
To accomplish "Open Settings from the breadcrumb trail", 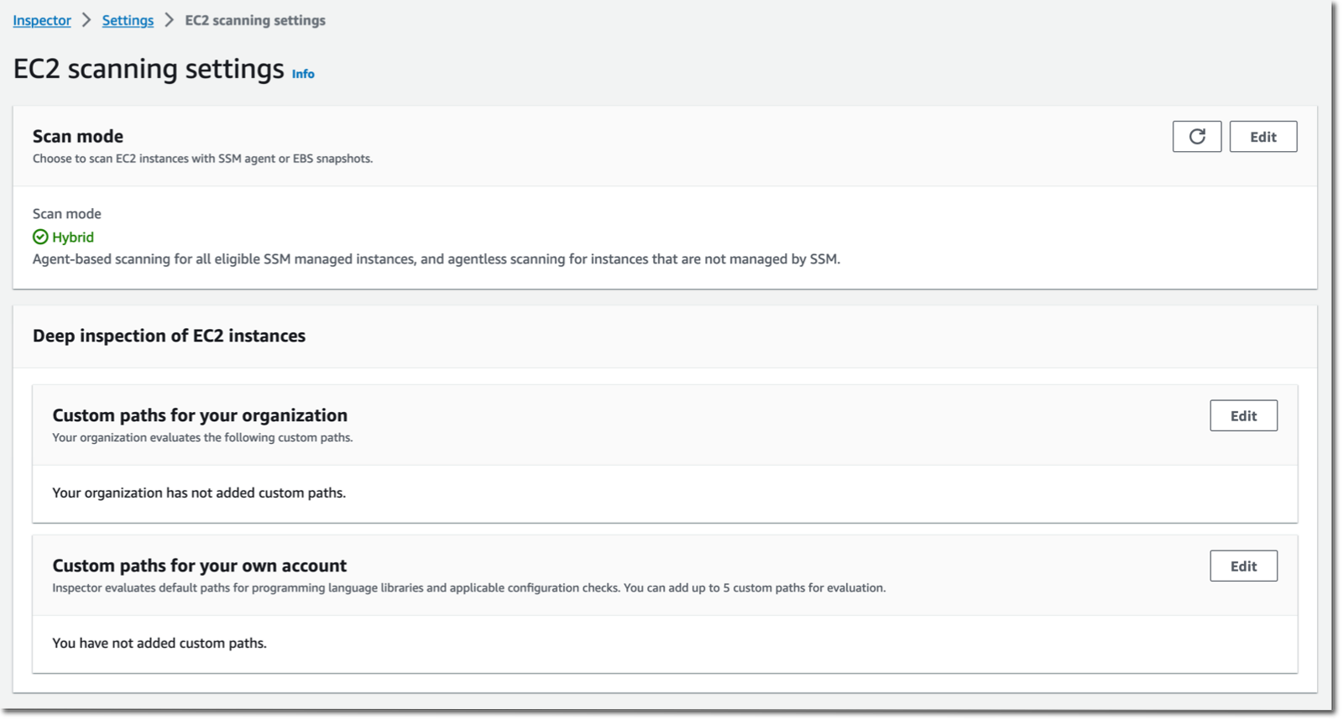I will click(127, 20).
